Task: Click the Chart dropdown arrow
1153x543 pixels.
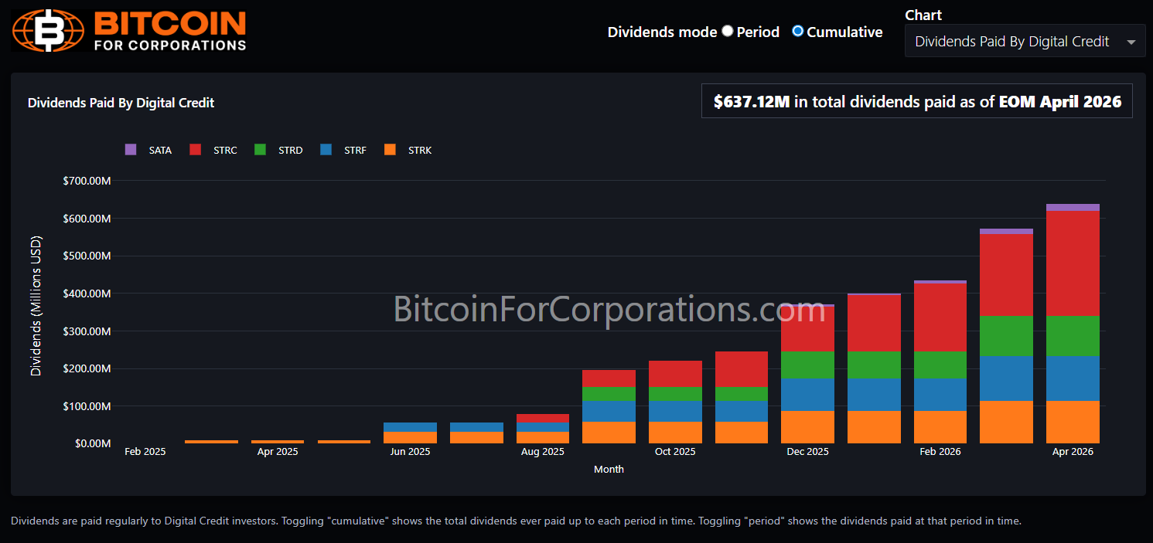Action: pyautogui.click(x=1132, y=42)
